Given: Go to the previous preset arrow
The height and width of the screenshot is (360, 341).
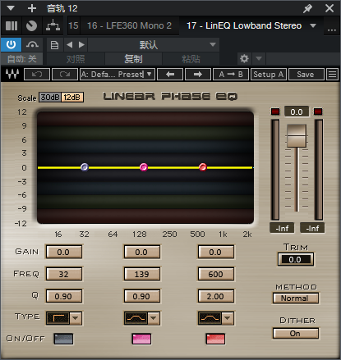Looking at the screenshot, I should click(x=70, y=44).
